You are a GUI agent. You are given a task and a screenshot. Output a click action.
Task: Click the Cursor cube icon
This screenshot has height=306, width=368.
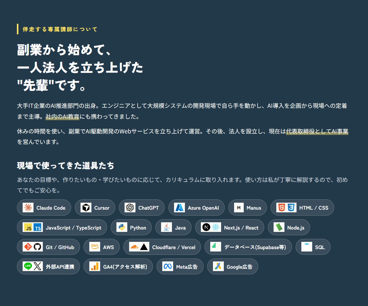coord(86,208)
